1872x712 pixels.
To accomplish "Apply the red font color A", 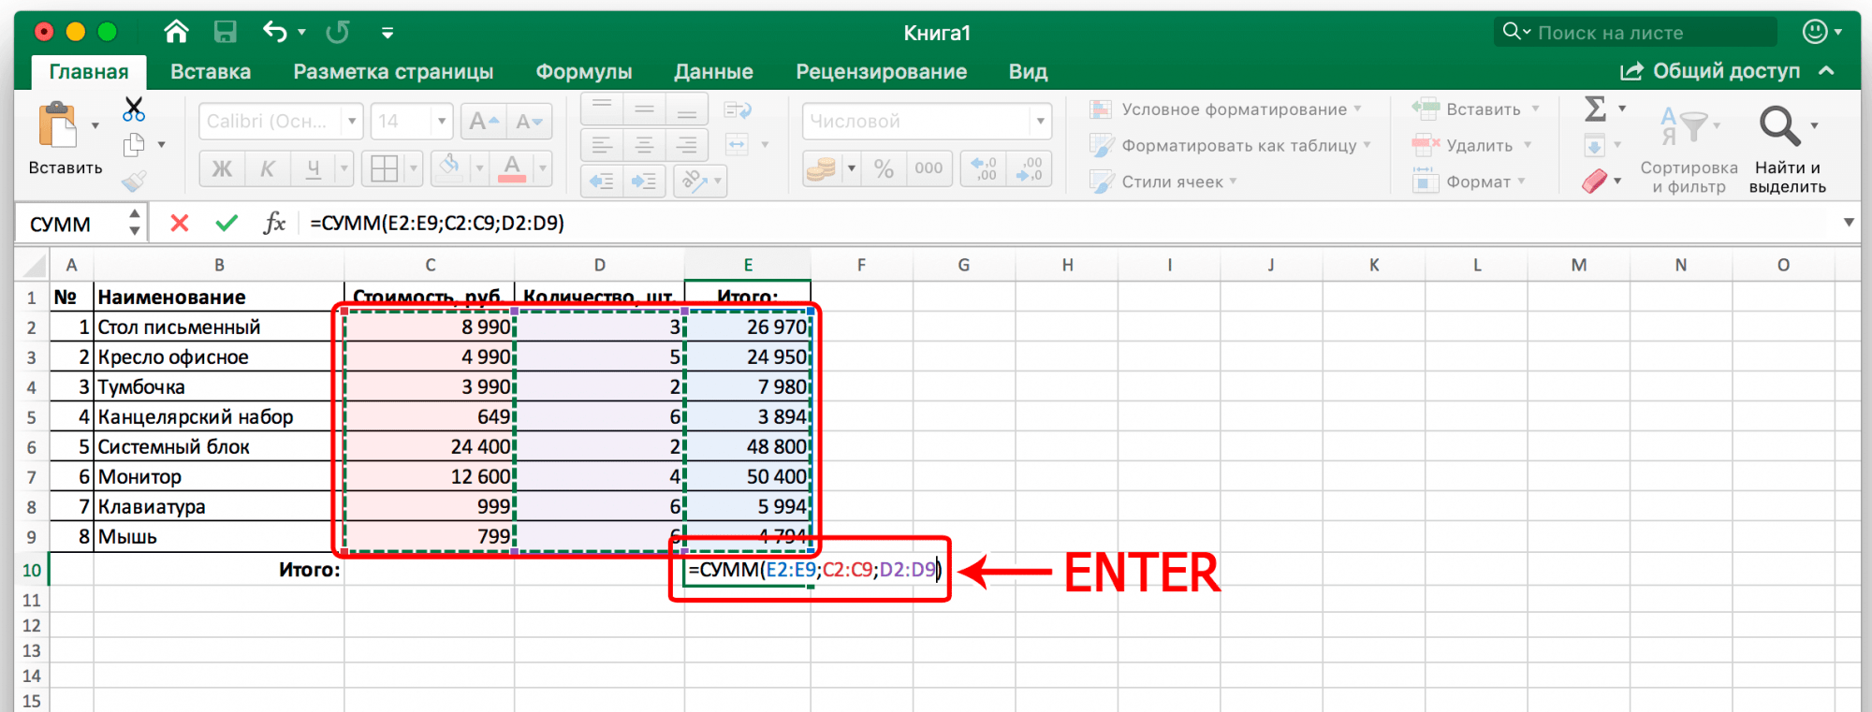I will pyautogui.click(x=512, y=168).
